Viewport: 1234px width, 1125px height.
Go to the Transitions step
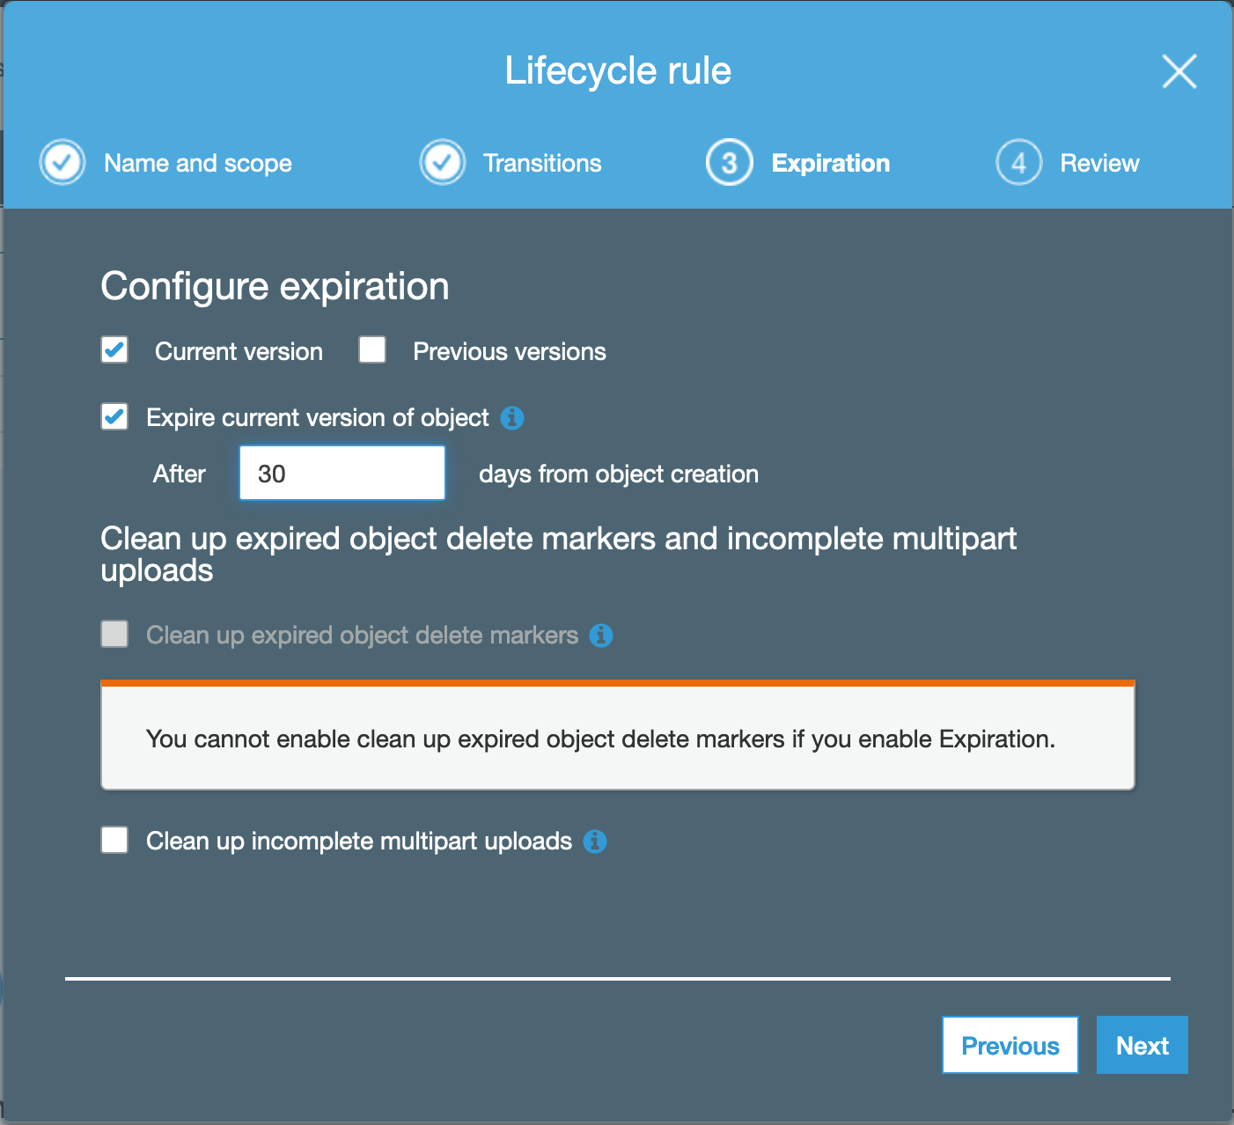coord(542,163)
